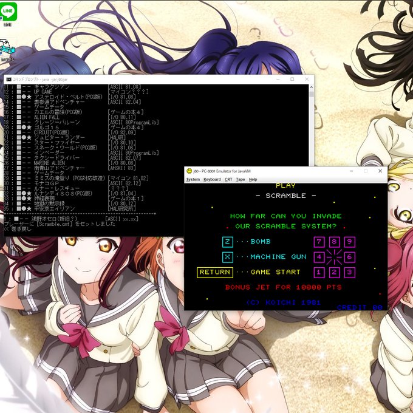Click the 'ゴルゴ15' row in Command Prompt
The height and width of the screenshot is (413, 413).
73,127
